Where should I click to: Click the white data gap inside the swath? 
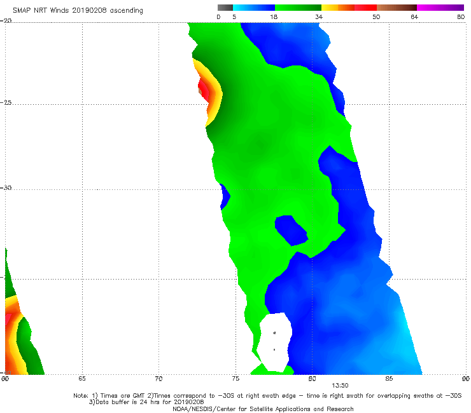pos(275,342)
